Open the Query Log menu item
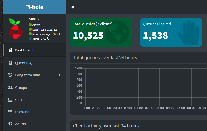 [34, 63]
